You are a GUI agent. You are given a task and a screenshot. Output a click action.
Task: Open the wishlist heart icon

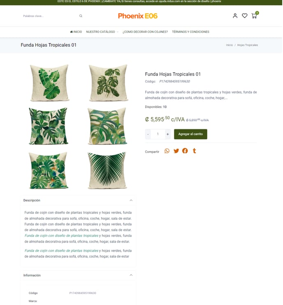tap(245, 16)
